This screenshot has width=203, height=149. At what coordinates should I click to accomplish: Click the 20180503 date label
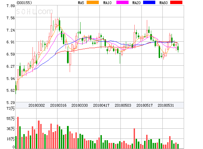[123, 105]
